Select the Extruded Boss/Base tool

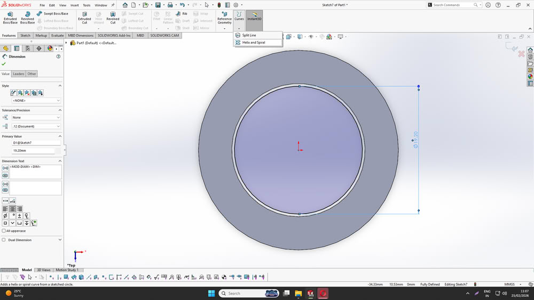(x=10, y=18)
